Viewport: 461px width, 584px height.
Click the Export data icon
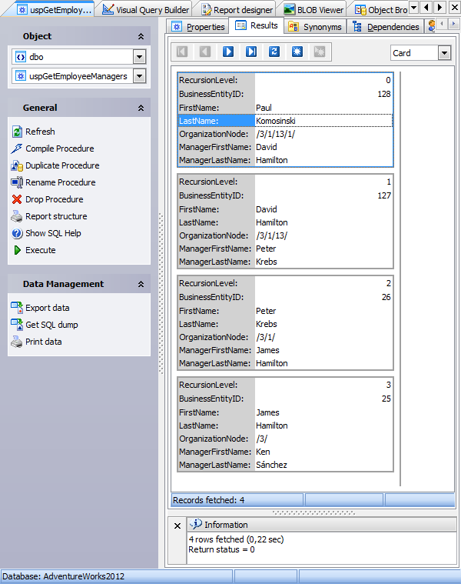coord(18,308)
